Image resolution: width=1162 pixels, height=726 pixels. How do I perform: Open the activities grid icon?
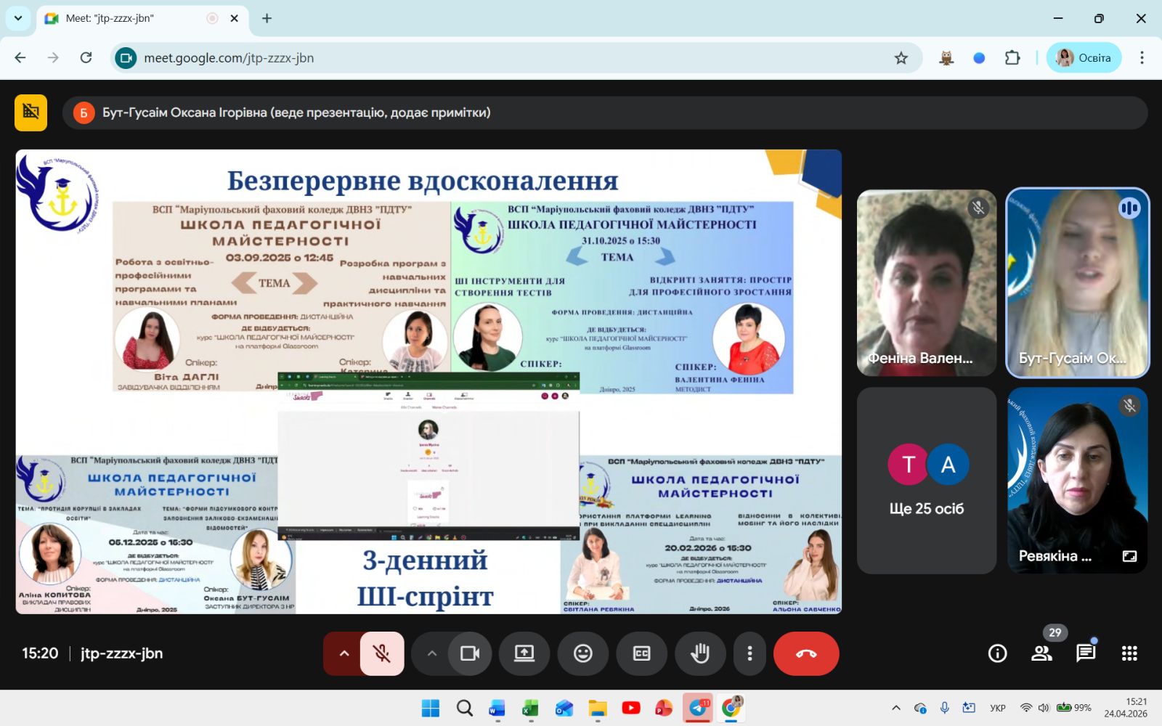(x=1129, y=653)
